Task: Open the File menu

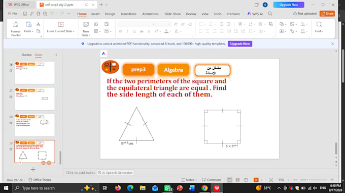Action: (x=13, y=14)
